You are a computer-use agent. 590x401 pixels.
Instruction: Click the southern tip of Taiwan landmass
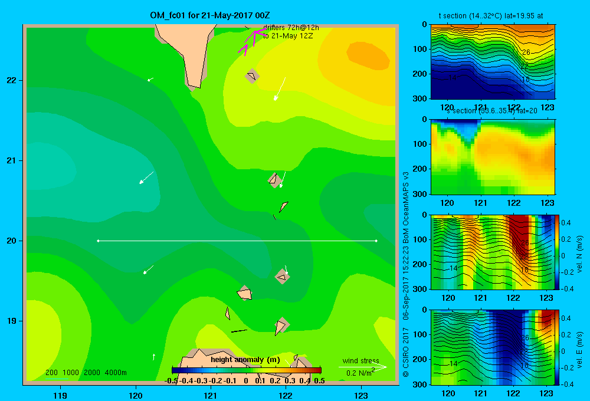tap(194, 86)
